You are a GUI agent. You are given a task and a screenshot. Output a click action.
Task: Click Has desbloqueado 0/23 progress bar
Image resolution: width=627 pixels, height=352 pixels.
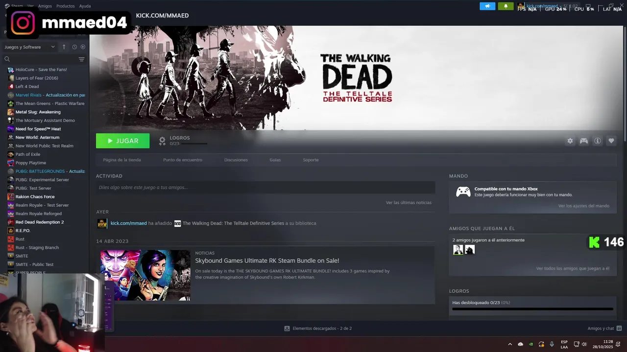pos(532,309)
